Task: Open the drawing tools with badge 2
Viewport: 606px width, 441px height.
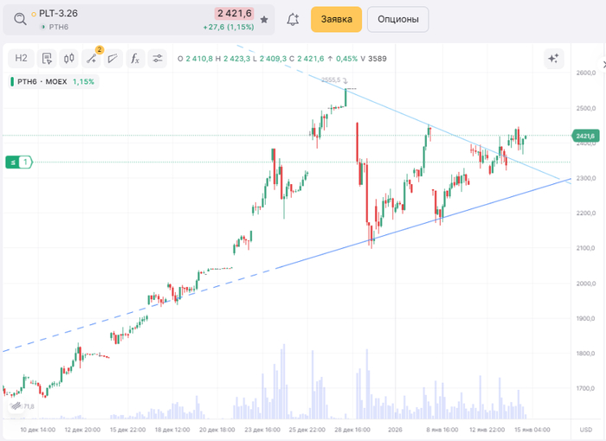Action: coord(91,59)
